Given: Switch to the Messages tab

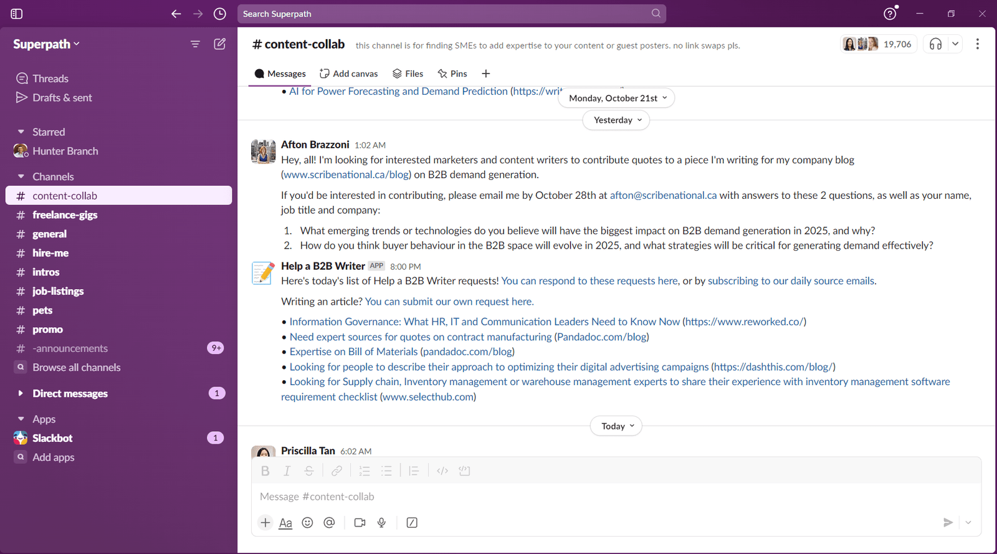Looking at the screenshot, I should click(280, 74).
